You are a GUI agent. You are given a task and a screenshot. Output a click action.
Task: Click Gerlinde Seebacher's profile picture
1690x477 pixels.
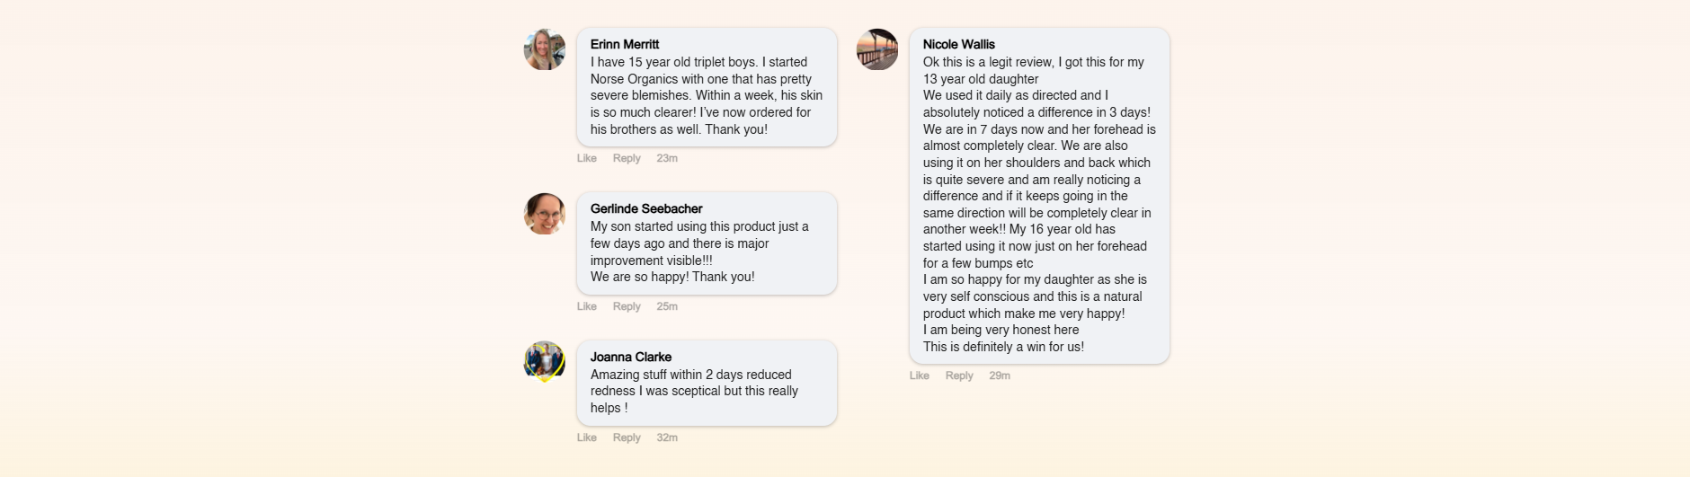click(545, 214)
